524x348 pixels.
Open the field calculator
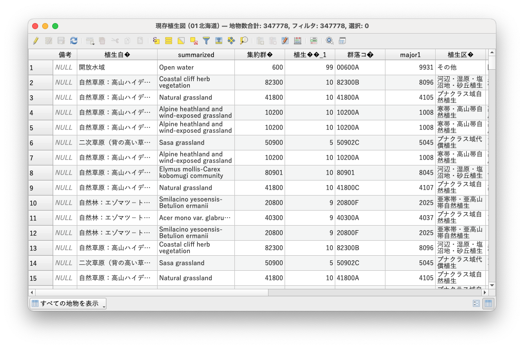(x=297, y=41)
